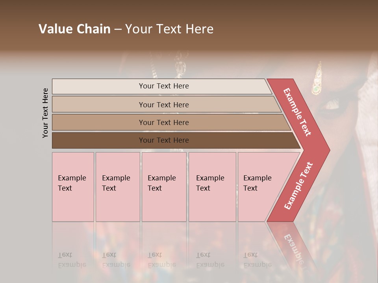Select the topmost lightest "Your Text Here" bar
The image size is (378, 283).
coord(163,86)
